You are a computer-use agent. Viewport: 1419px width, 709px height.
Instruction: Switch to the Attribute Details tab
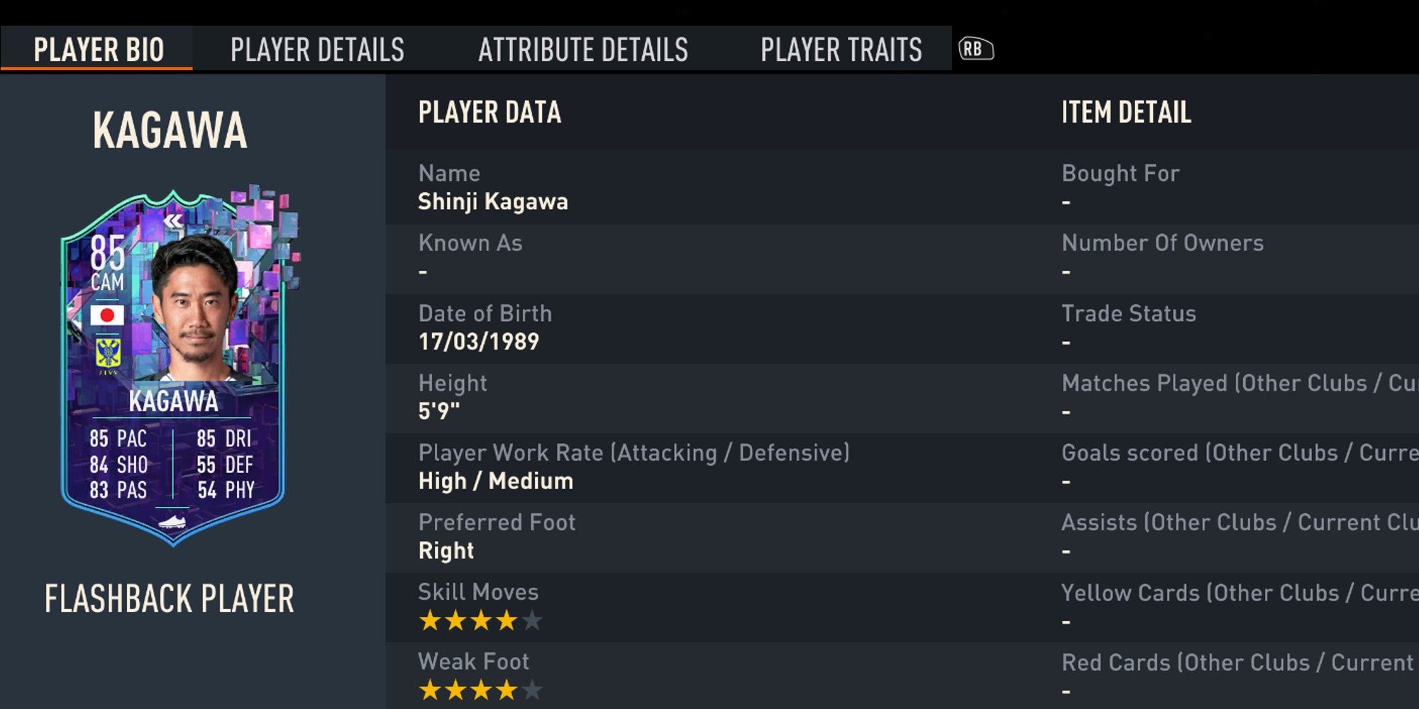583,50
